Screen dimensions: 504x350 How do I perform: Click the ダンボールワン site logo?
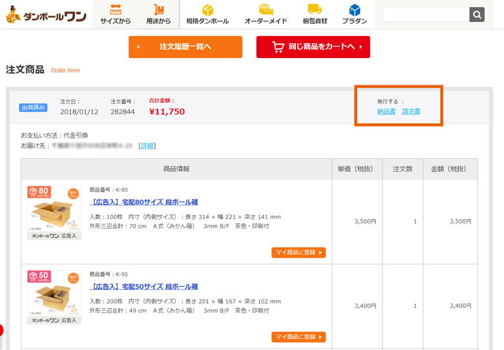46,15
